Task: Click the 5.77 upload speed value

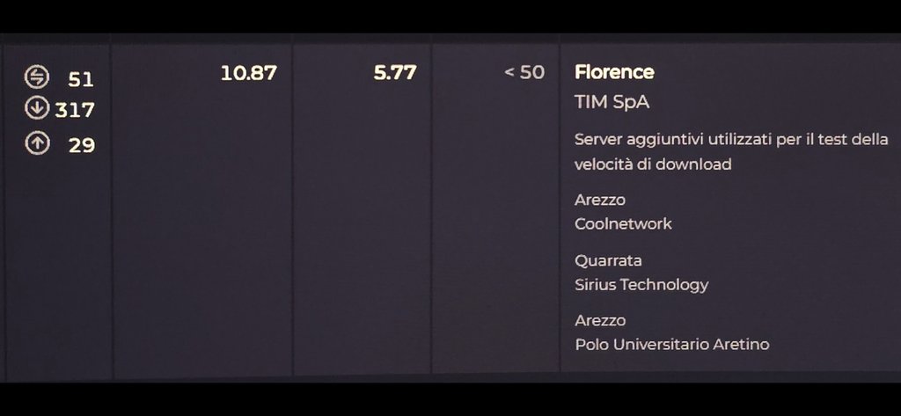Action: click(395, 72)
